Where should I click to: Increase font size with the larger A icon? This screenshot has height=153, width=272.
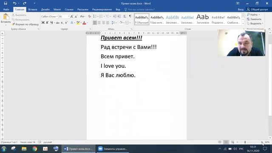click(x=72, y=17)
